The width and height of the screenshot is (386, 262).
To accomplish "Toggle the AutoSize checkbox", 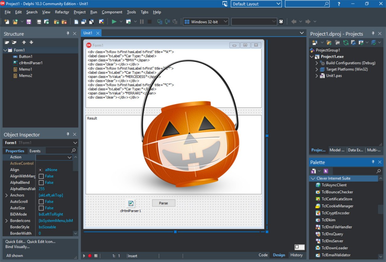I will [x=41, y=208].
